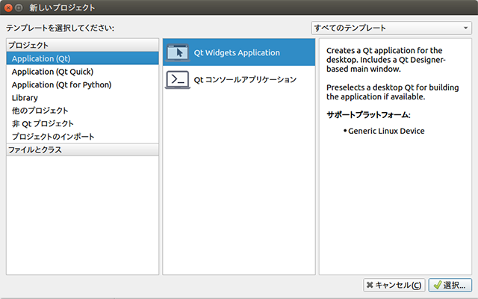This screenshot has width=478, height=299.
Task: Click the サポートプラットフォーム heading
Action: coord(368,115)
